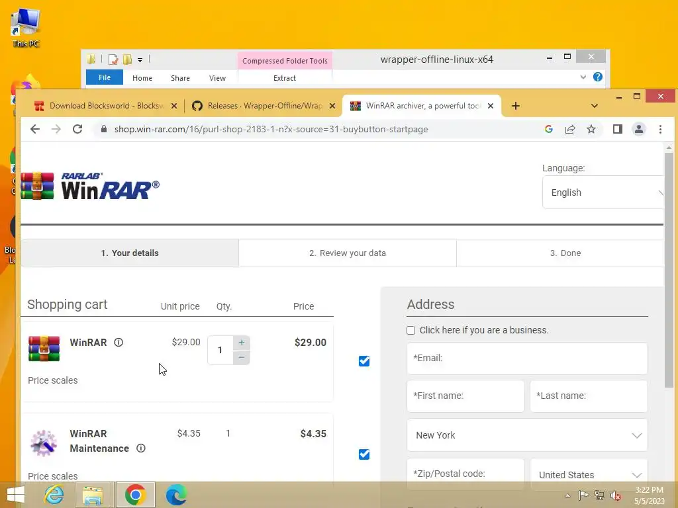
Task: Open the Explorer Share ribbon tab
Action: tap(180, 78)
